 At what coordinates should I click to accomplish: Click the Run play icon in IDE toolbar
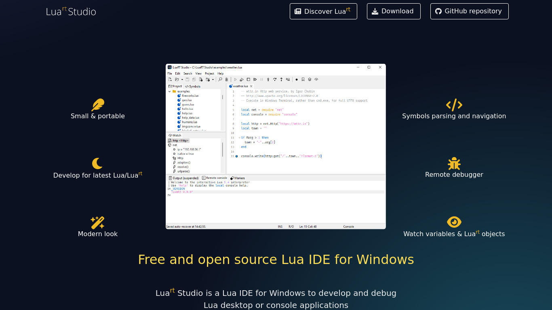click(235, 80)
